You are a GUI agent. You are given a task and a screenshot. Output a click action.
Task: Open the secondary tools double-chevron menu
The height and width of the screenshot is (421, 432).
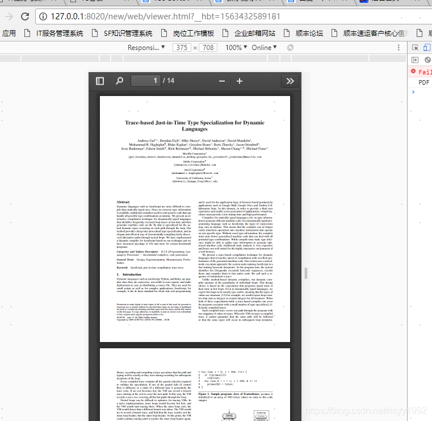point(290,81)
